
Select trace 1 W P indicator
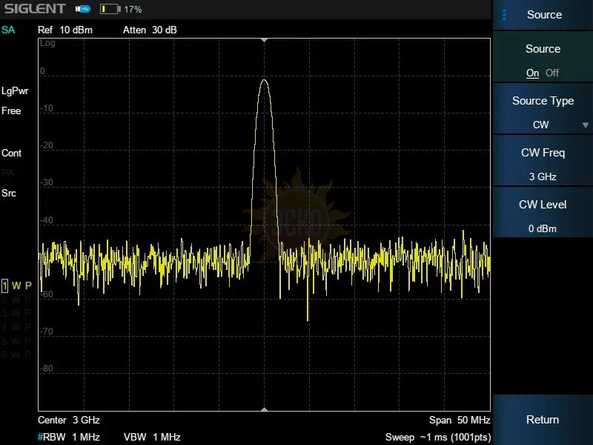pos(16,286)
